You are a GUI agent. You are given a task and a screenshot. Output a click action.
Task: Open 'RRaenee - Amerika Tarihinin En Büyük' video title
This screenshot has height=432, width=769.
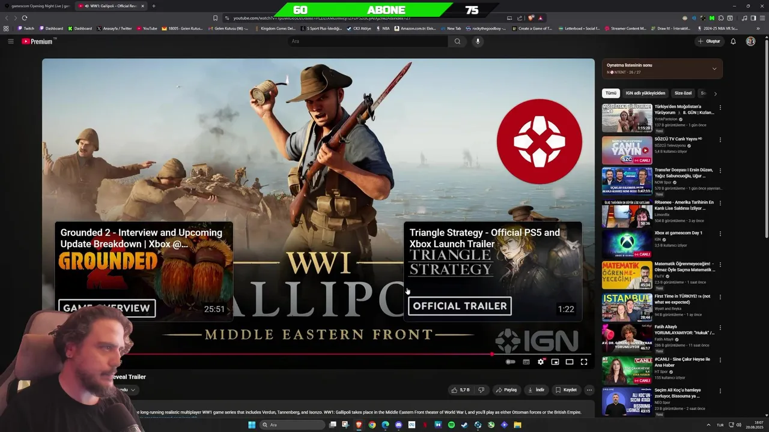pos(684,205)
